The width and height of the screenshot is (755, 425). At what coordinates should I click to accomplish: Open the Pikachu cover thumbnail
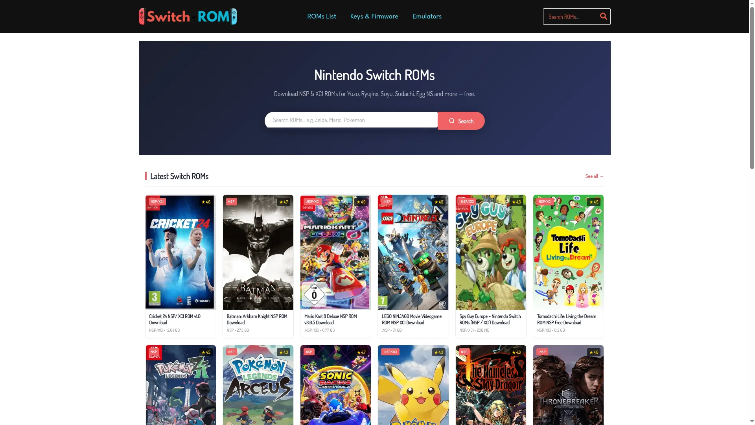point(413,385)
